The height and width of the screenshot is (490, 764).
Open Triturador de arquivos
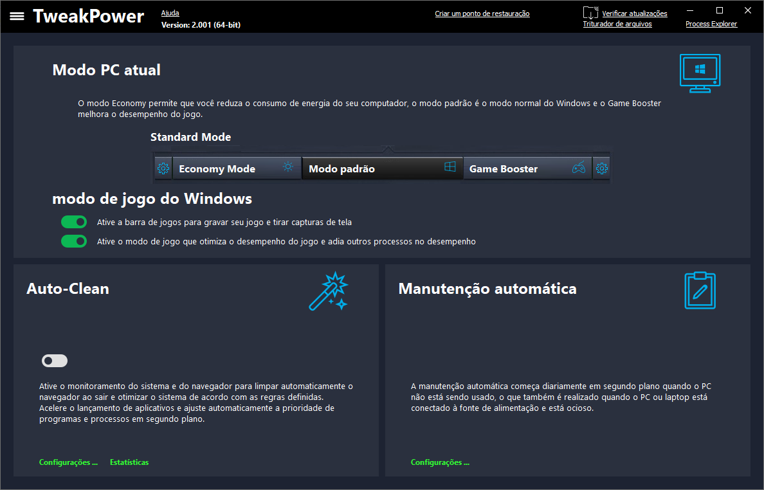point(617,24)
